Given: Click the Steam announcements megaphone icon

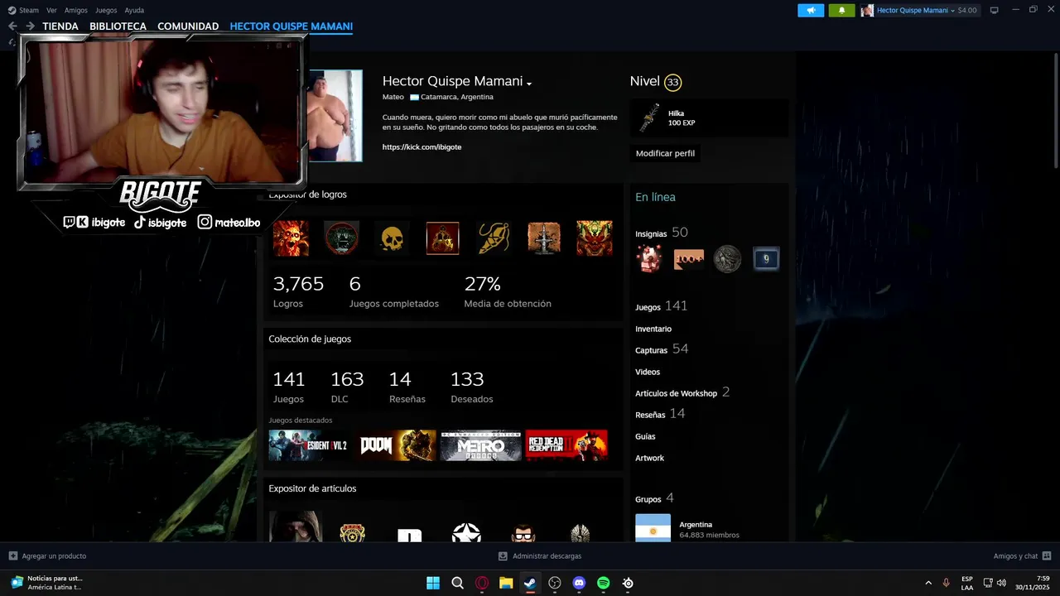Looking at the screenshot, I should pos(811,10).
